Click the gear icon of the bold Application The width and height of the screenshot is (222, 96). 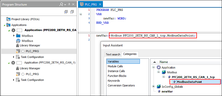point(13,30)
